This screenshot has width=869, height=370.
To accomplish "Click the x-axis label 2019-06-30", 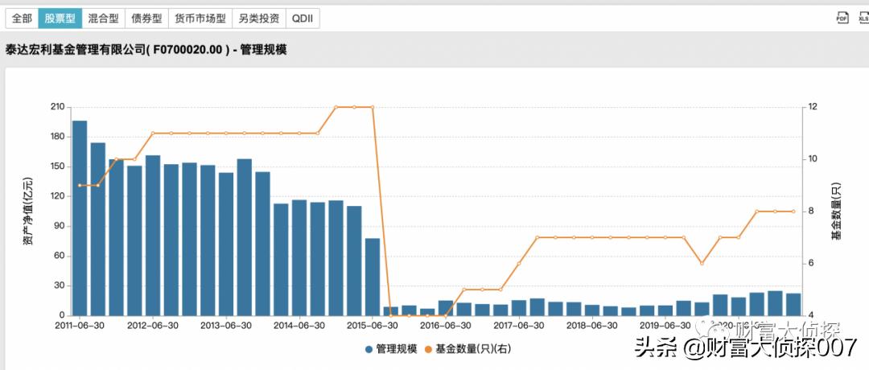I will (665, 326).
